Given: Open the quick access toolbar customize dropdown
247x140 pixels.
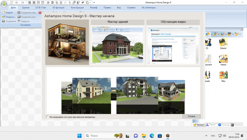Looking at the screenshot, I should (x=94, y=2).
